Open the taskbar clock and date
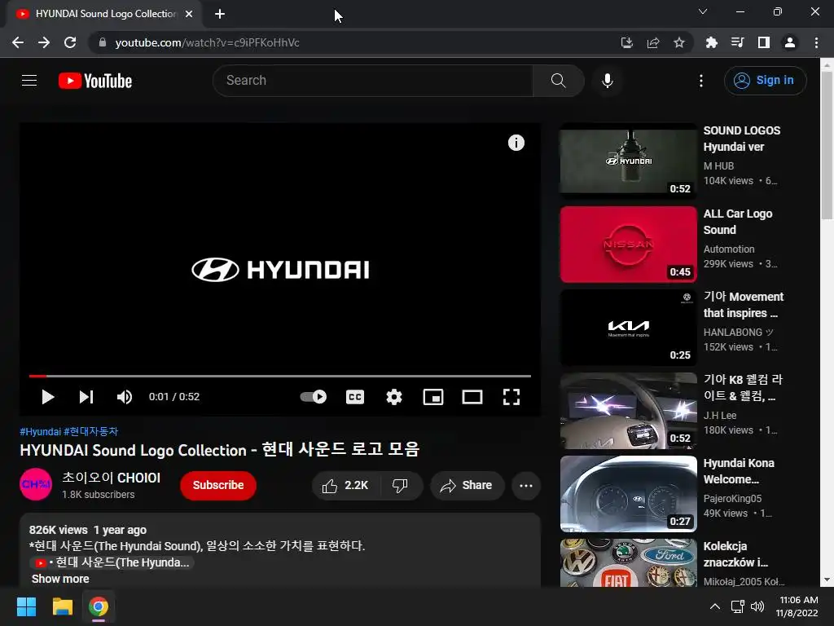 coord(797,606)
